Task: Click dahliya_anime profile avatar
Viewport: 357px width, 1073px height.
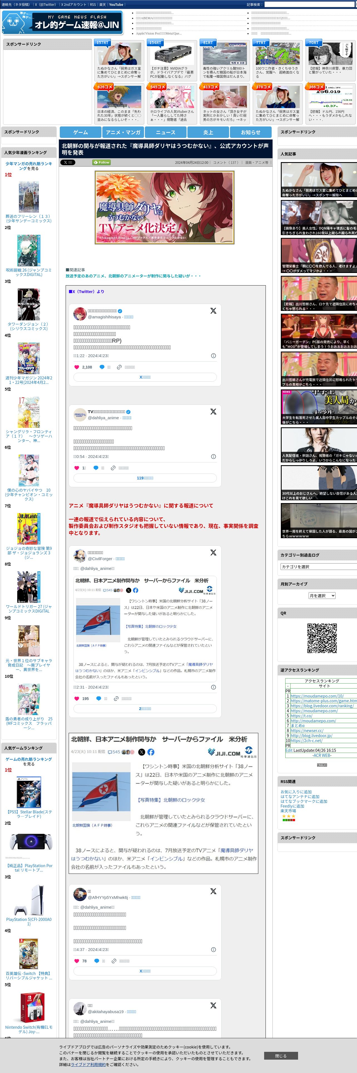Action: point(80,414)
